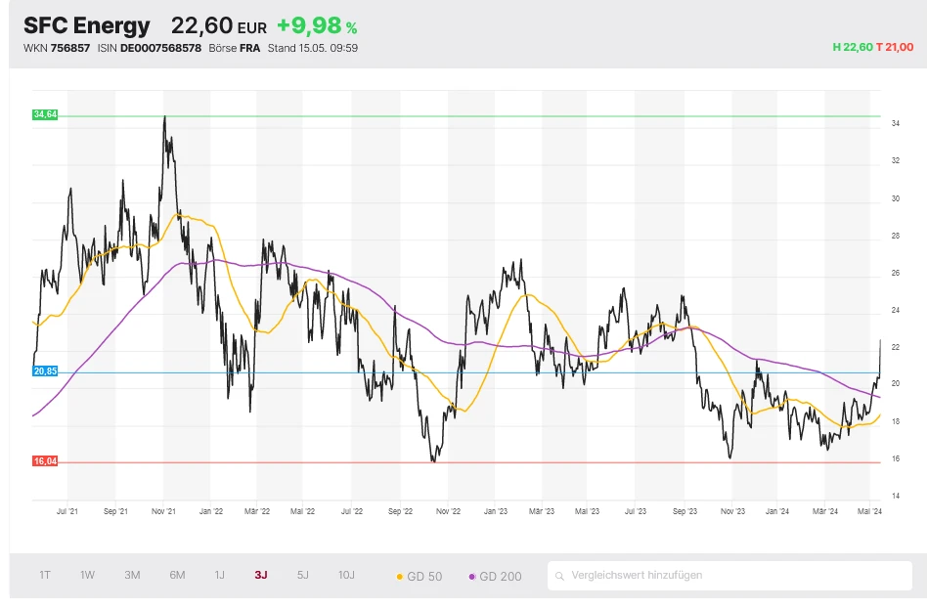Click the blue 20,85 price label

[x=45, y=371]
